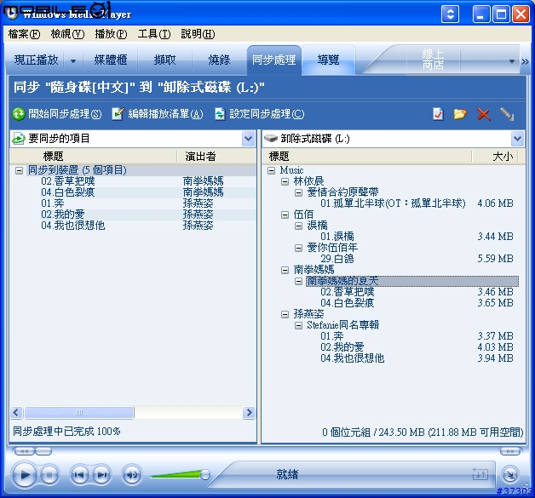Collapse the 淚橋 album node

click(298, 226)
